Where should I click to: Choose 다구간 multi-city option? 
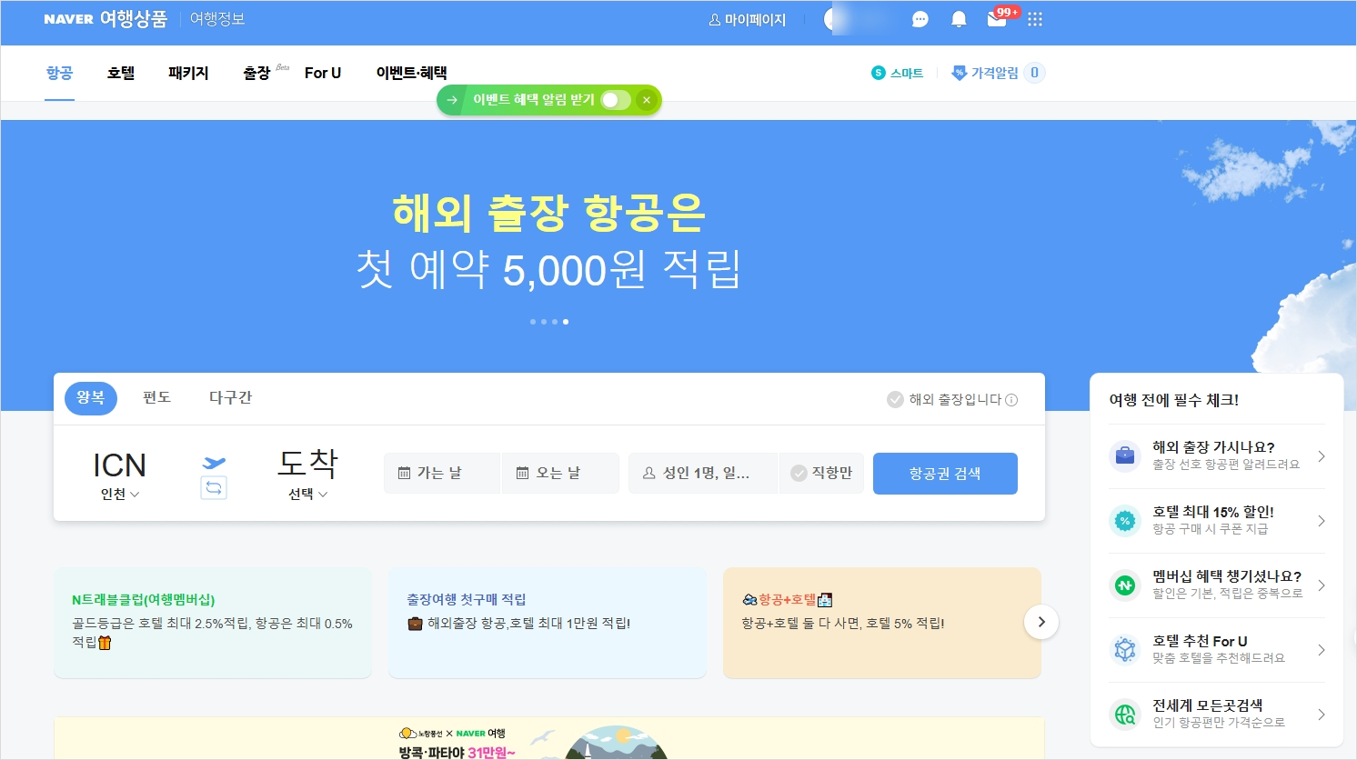pyautogui.click(x=230, y=397)
